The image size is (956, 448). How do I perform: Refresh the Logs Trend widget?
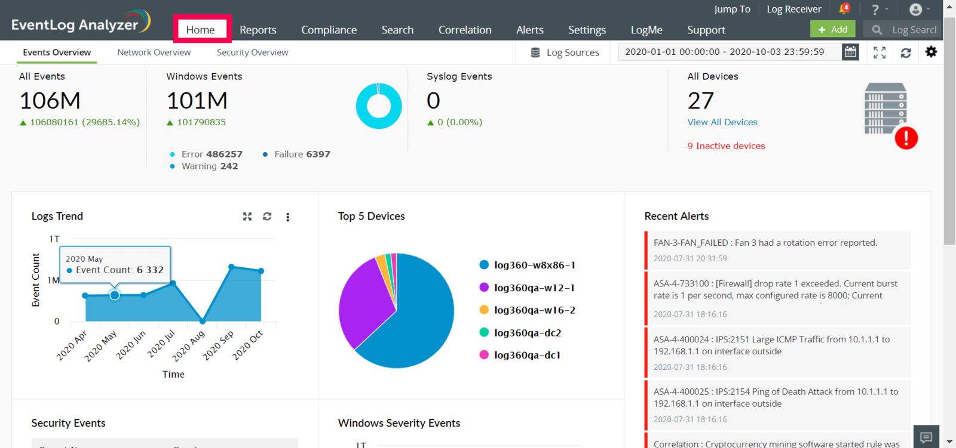point(267,217)
